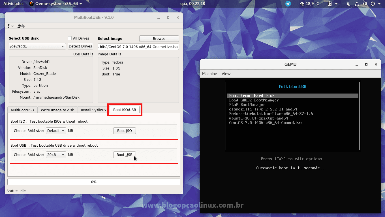
Task: Open the View menu in QEMU window
Action: pos(226,73)
